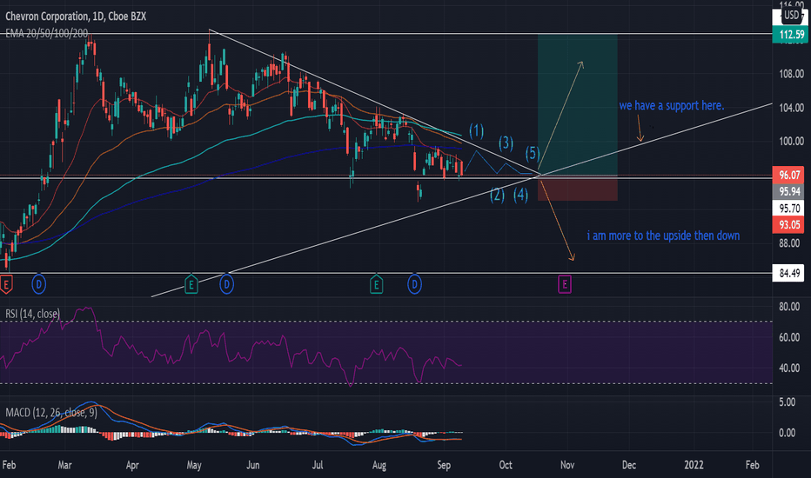The height and width of the screenshot is (478, 811).
Task: Click the 2022 label on time axis
Action: pos(694,465)
